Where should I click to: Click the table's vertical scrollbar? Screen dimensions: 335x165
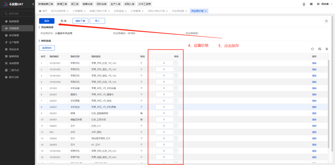[x=329, y=104]
